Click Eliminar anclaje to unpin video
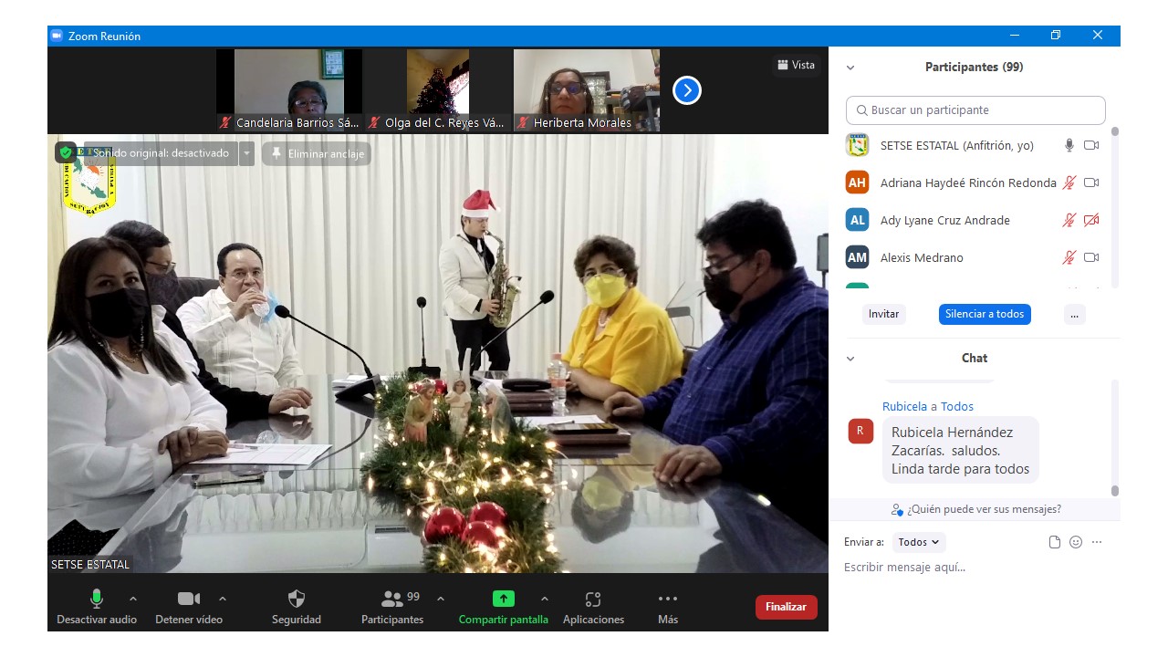This screenshot has width=1168, height=657. (x=317, y=154)
